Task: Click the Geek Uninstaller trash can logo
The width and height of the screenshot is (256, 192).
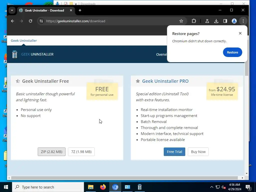Action: (x=15, y=54)
